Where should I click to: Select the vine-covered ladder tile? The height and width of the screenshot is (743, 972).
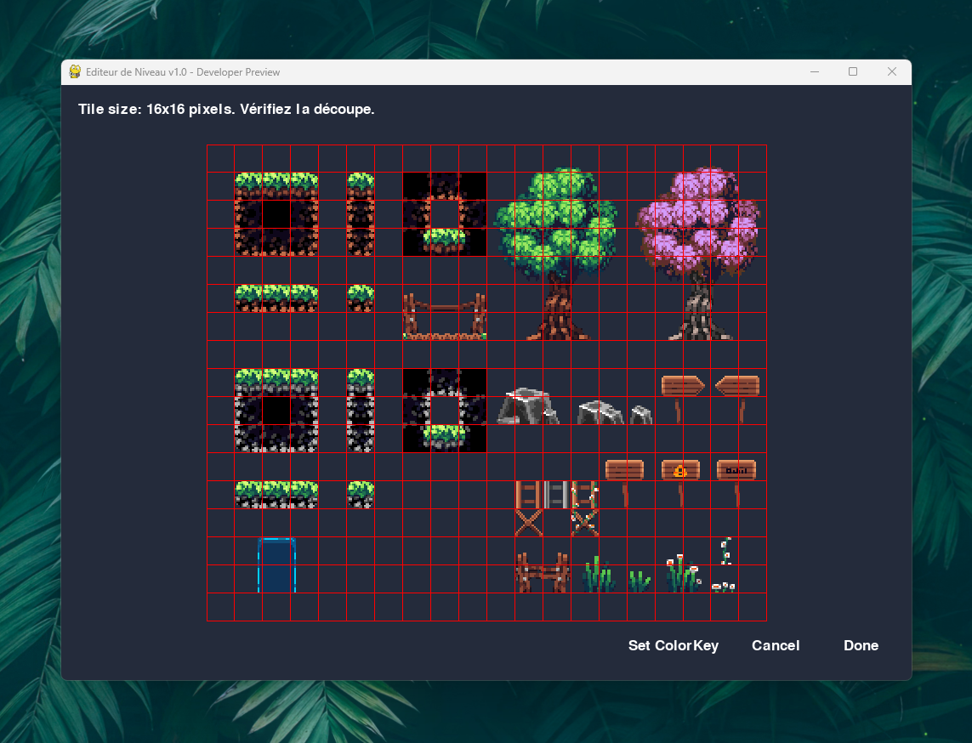click(584, 495)
